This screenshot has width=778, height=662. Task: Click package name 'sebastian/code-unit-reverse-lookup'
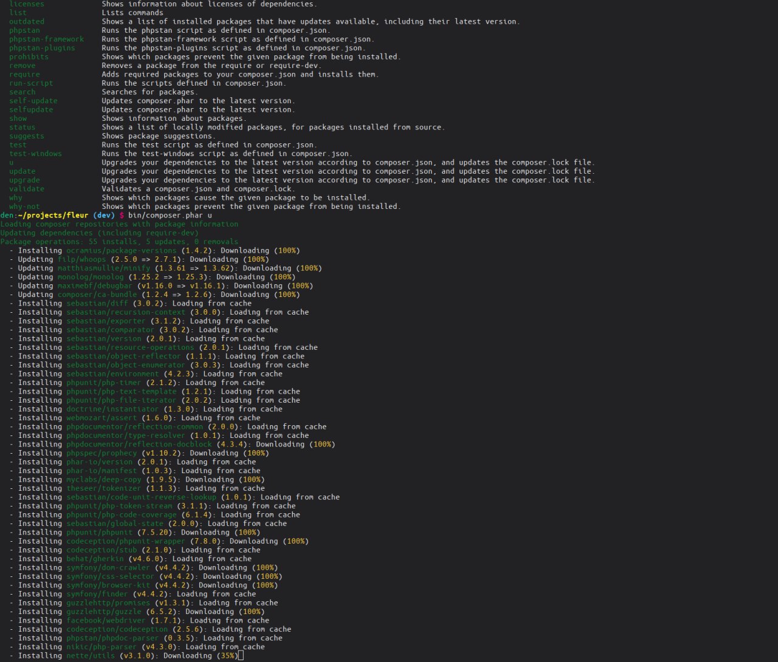click(x=142, y=497)
